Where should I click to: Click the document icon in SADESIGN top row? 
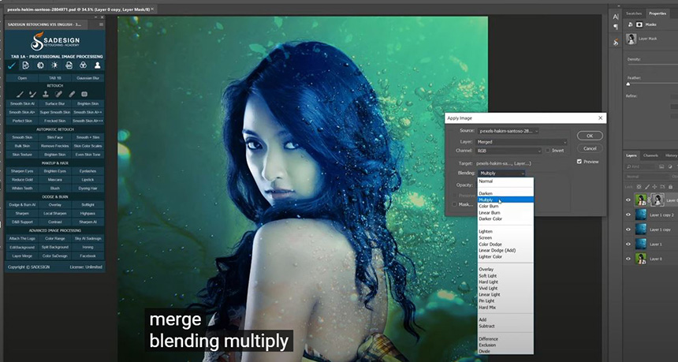26,66
